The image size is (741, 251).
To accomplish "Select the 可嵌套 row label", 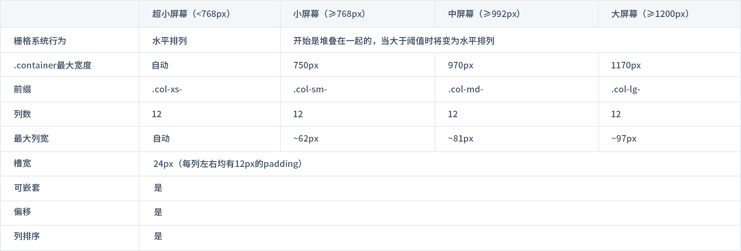I will (x=27, y=188).
